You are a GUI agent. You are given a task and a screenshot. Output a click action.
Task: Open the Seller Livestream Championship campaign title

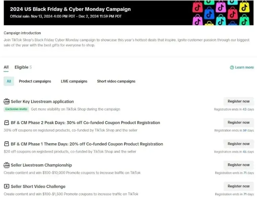click(41, 165)
